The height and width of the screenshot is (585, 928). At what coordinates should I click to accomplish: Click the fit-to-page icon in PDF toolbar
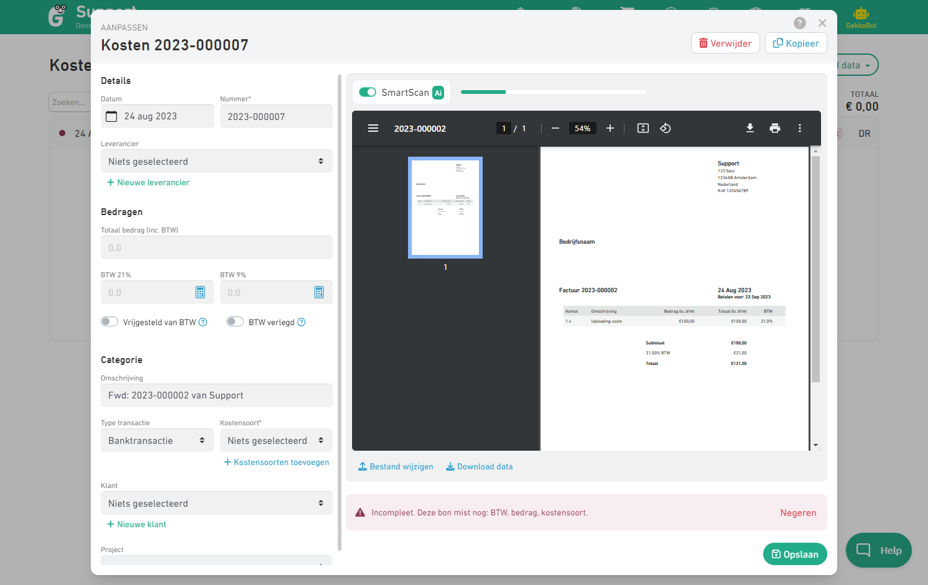point(643,128)
